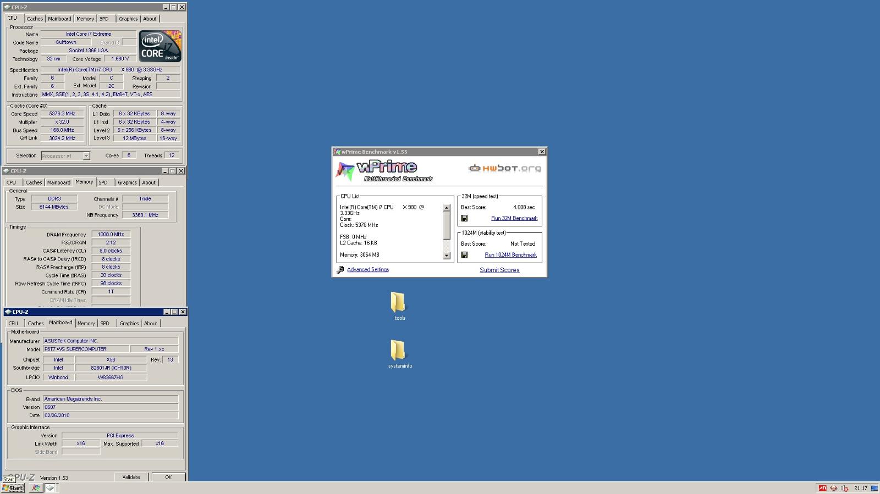Click the NB Frequency value 3360.1 MHz

coord(145,215)
